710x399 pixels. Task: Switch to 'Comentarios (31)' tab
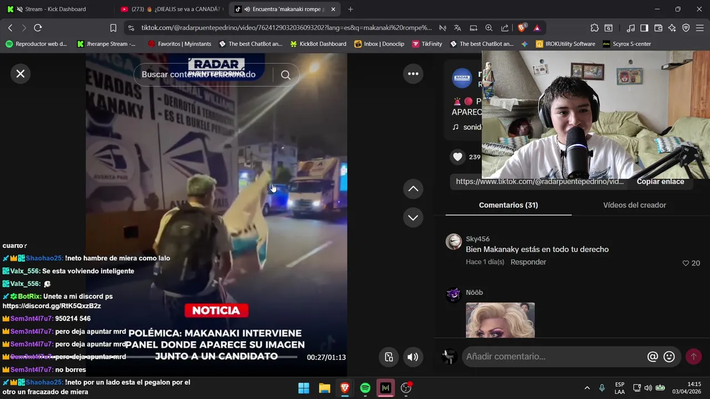509,205
